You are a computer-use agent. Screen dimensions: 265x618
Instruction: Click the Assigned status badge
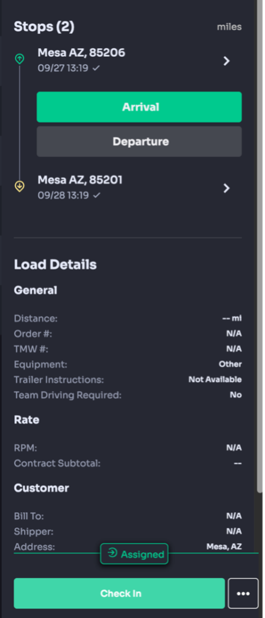tap(134, 554)
